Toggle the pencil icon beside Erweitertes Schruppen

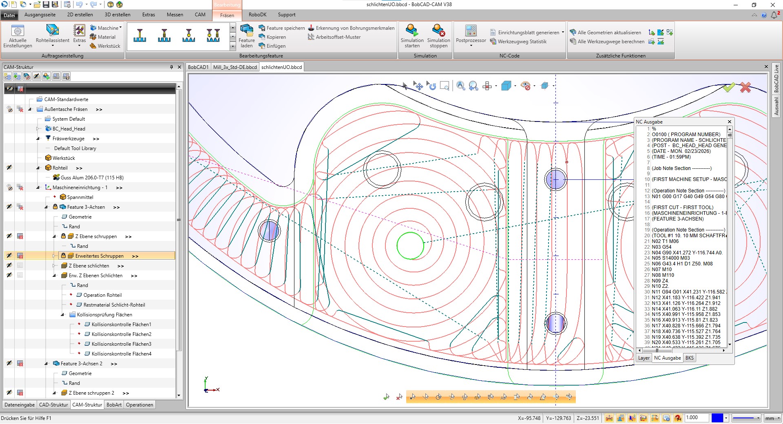[x=9, y=256]
